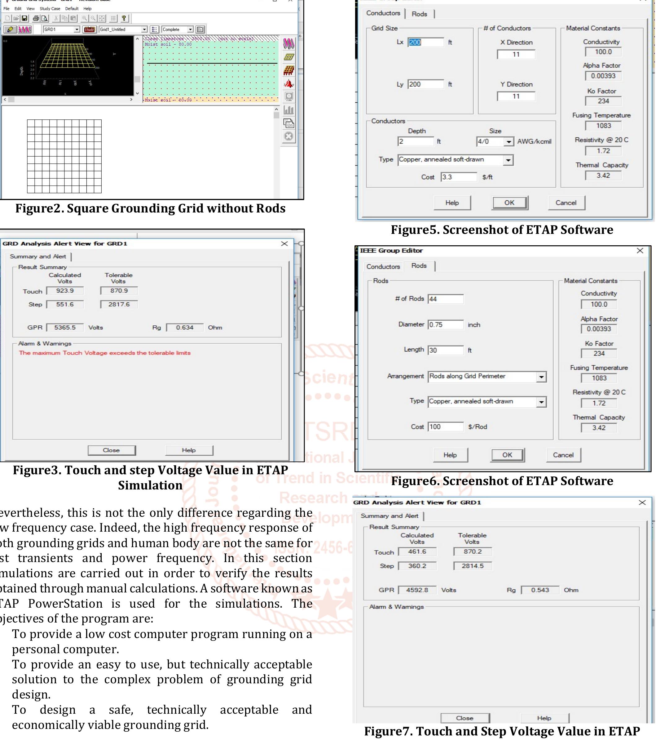Switch to Conductors tab in Figure6 dialog
Image resolution: width=656 pixels, height=741 pixels.
click(x=383, y=266)
